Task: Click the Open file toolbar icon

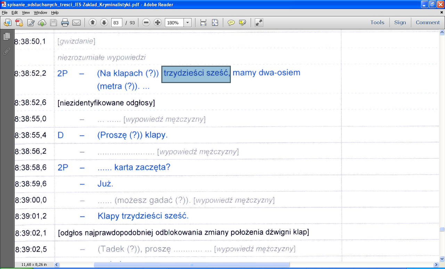Action: tap(8, 23)
